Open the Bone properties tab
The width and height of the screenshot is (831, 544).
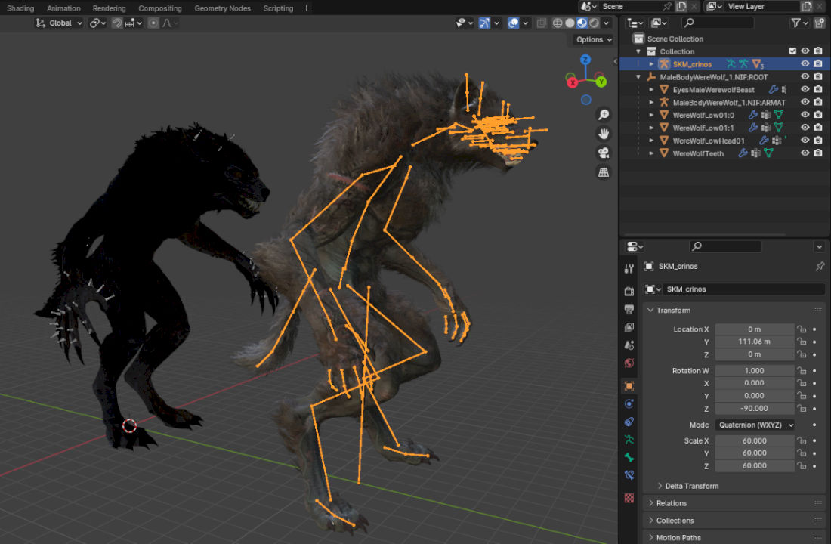tap(629, 458)
